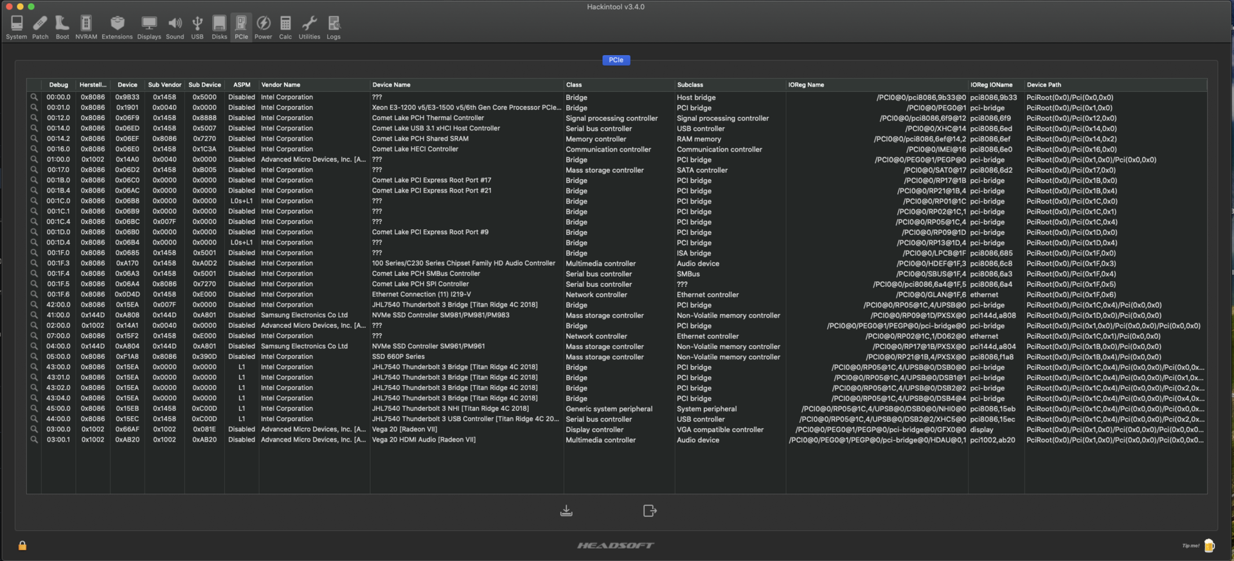This screenshot has width=1234, height=561.
Task: Select the PCIe tab button
Action: tap(616, 60)
